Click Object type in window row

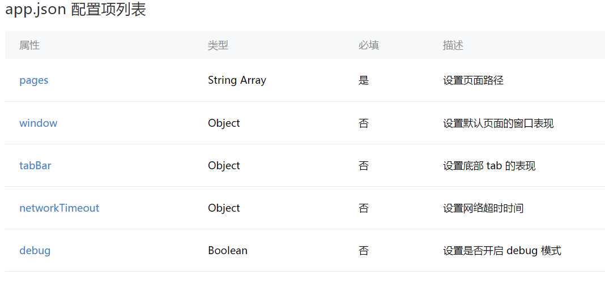point(224,123)
